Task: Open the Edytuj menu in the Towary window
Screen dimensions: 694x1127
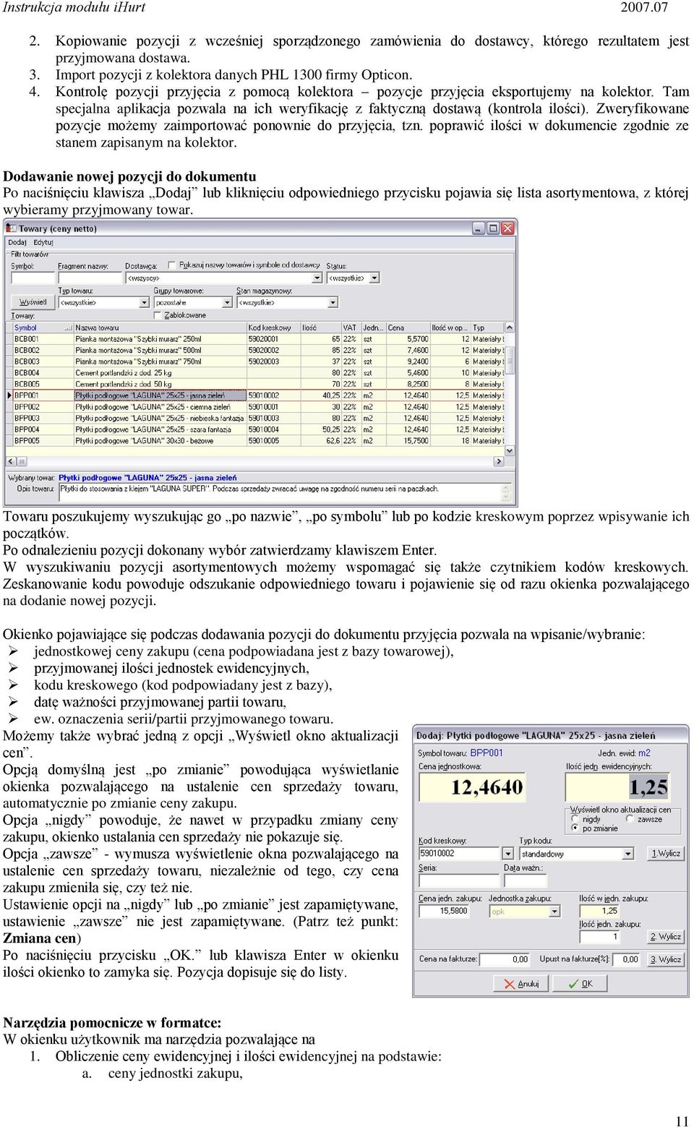Action: point(43,242)
